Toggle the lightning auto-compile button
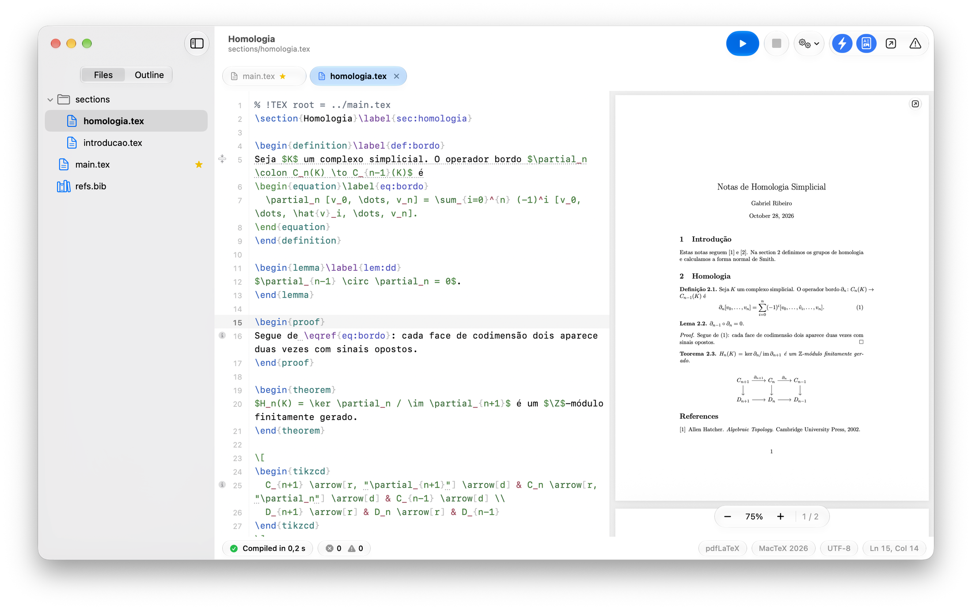This screenshot has width=972, height=610. pyautogui.click(x=842, y=43)
